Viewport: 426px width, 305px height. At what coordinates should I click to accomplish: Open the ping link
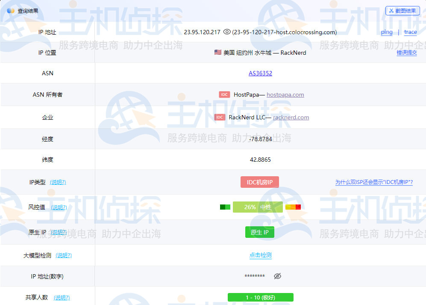387,32
